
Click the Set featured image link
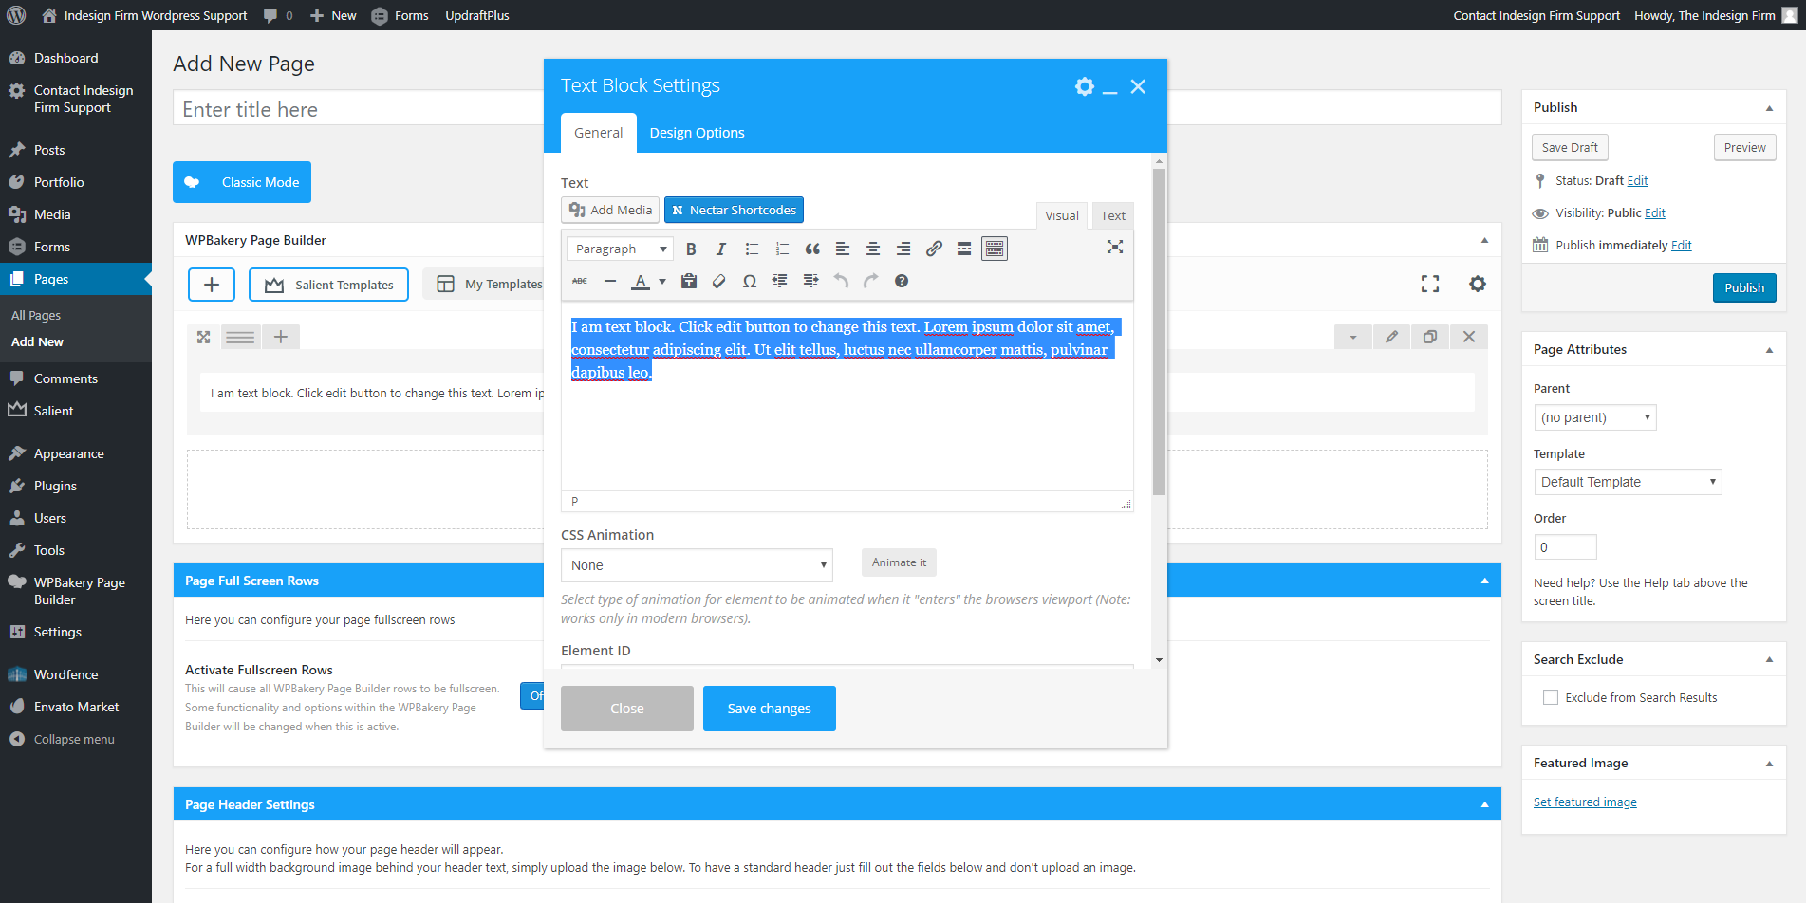[1585, 802]
